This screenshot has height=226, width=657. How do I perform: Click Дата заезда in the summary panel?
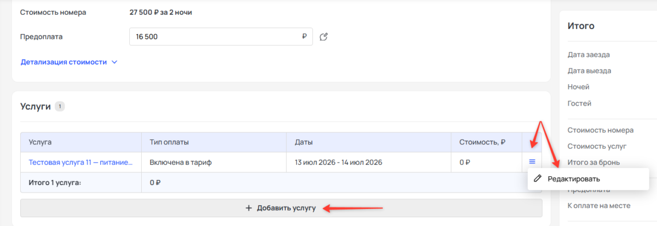pos(589,55)
